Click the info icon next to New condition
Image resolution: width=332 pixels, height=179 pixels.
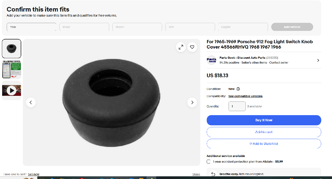238,89
